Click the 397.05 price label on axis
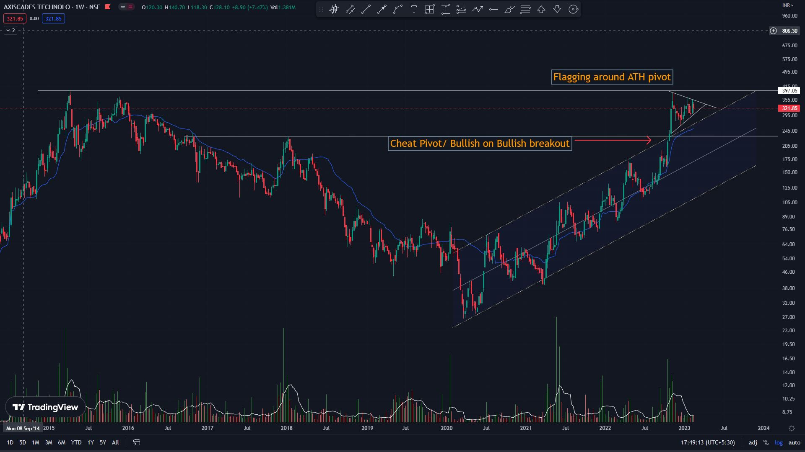Screen dimensions: 805x452 click(x=789, y=90)
